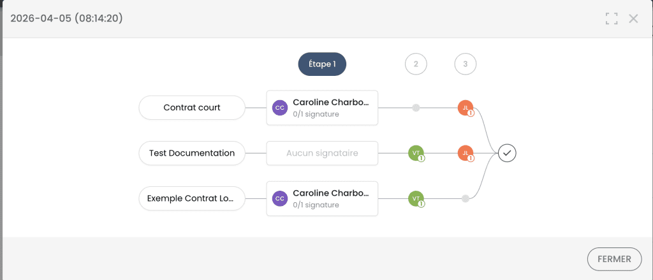
Task: Select the Test Documentation document node
Action: click(192, 153)
